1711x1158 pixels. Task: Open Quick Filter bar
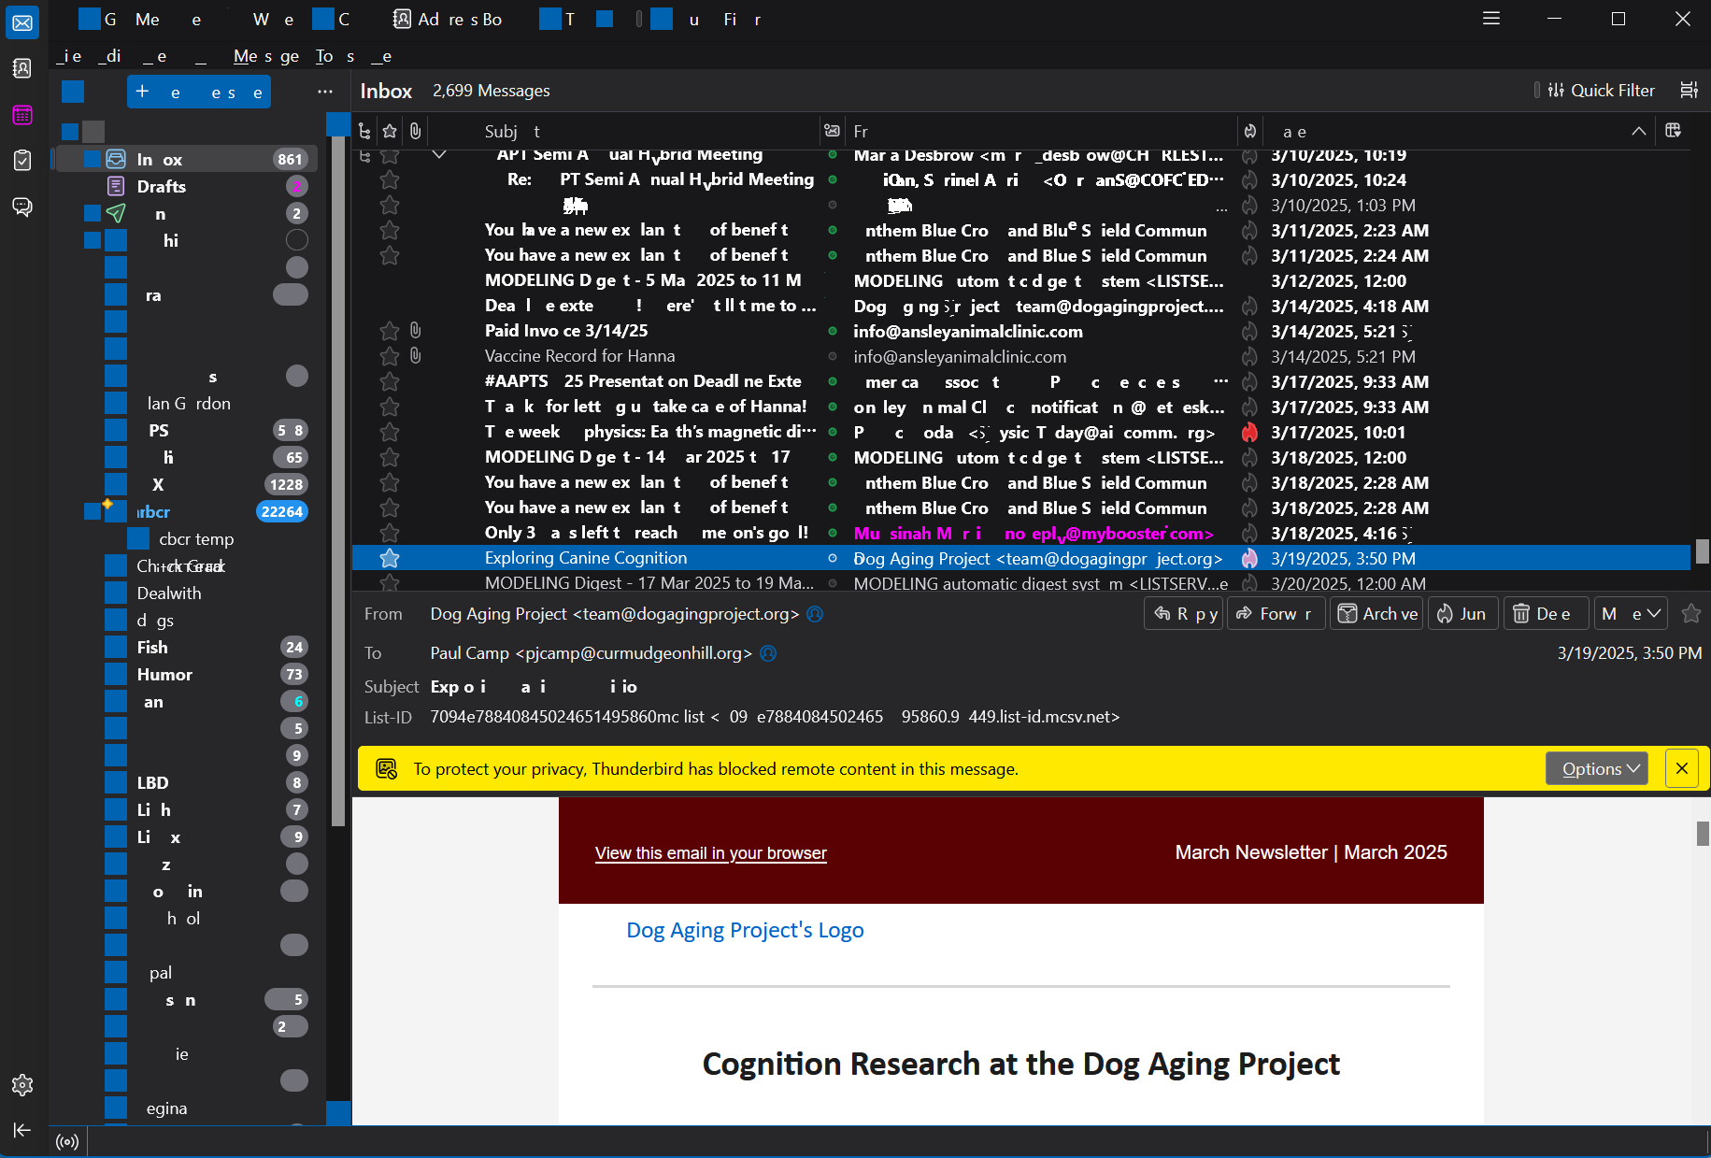pos(1601,90)
